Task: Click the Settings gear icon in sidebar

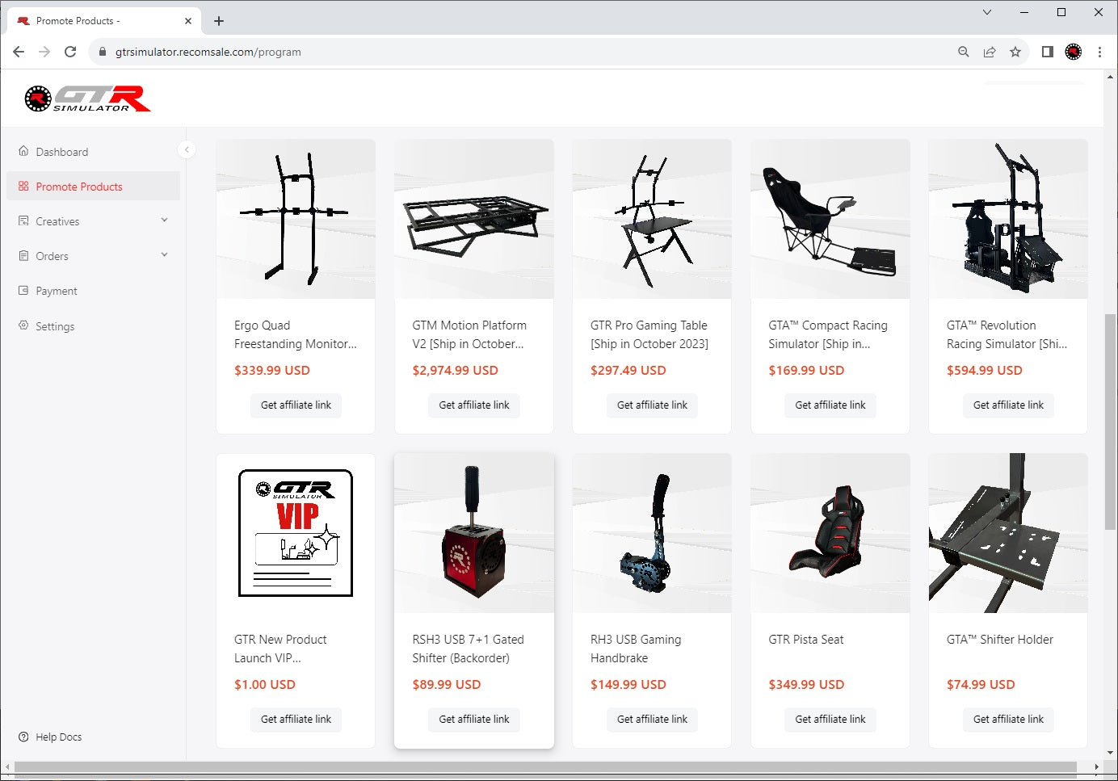Action: click(x=23, y=325)
